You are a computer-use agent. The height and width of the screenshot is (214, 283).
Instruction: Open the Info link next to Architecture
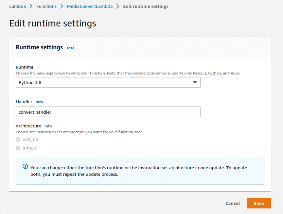point(48,126)
